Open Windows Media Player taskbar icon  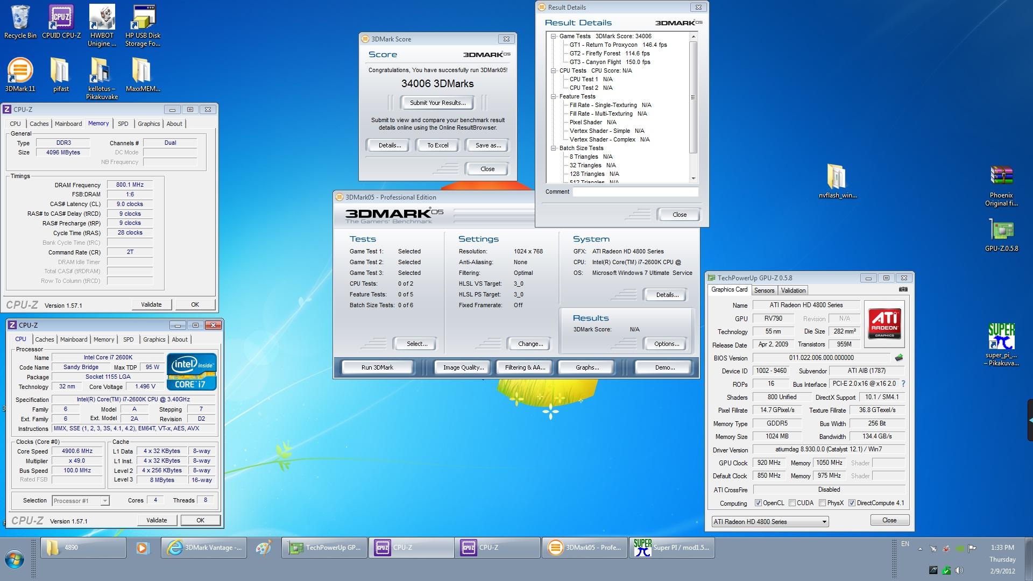142,548
